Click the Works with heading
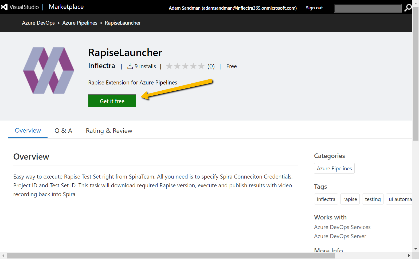Screen dimensions: 419x259 (330, 217)
